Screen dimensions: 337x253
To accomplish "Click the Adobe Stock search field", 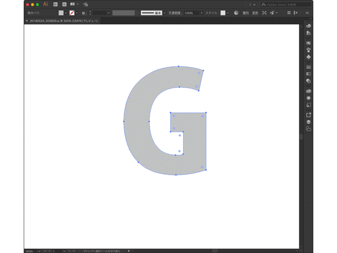I will pos(286,5).
